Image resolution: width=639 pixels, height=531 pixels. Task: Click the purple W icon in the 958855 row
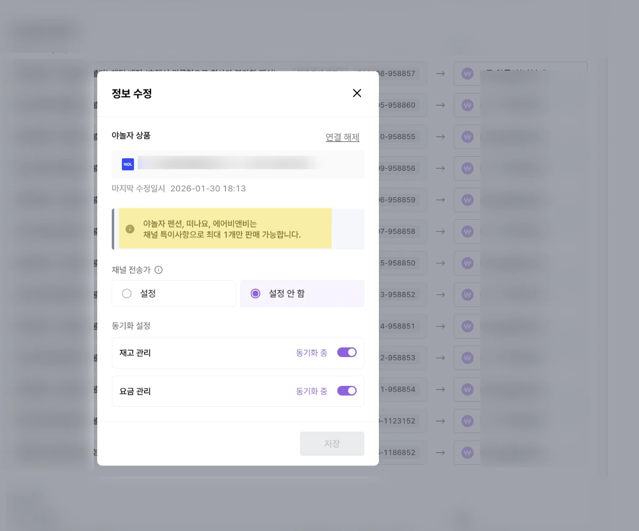(x=467, y=137)
